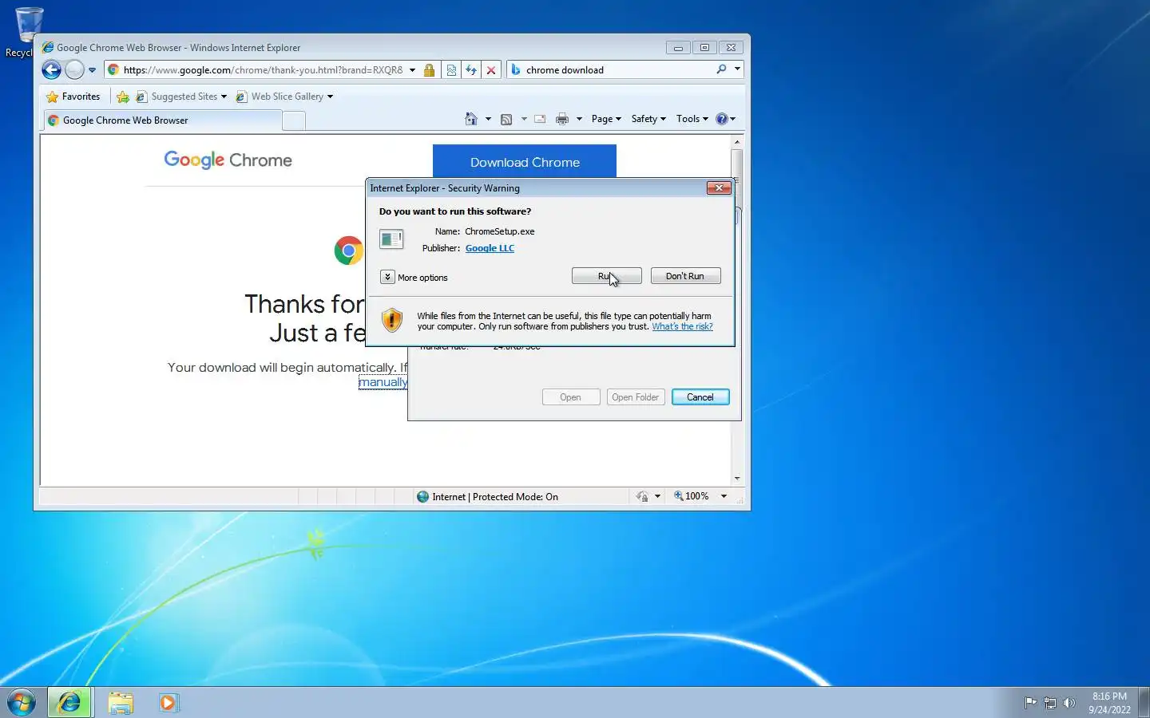Open recent pages dropdown next to Forward
1150x718 pixels.
(92, 70)
